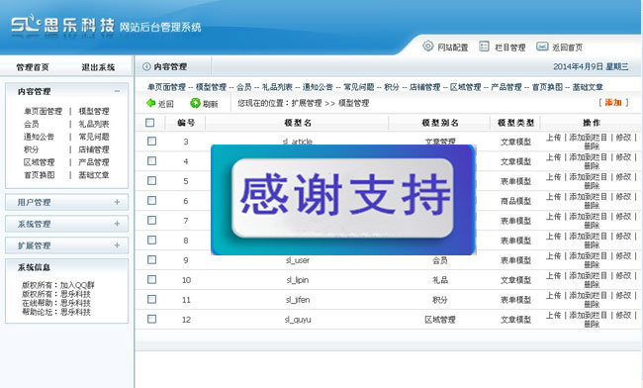Screen dimensions: 643x388
Task: Click the 返回首页 mail-style icon
Action: click(542, 47)
